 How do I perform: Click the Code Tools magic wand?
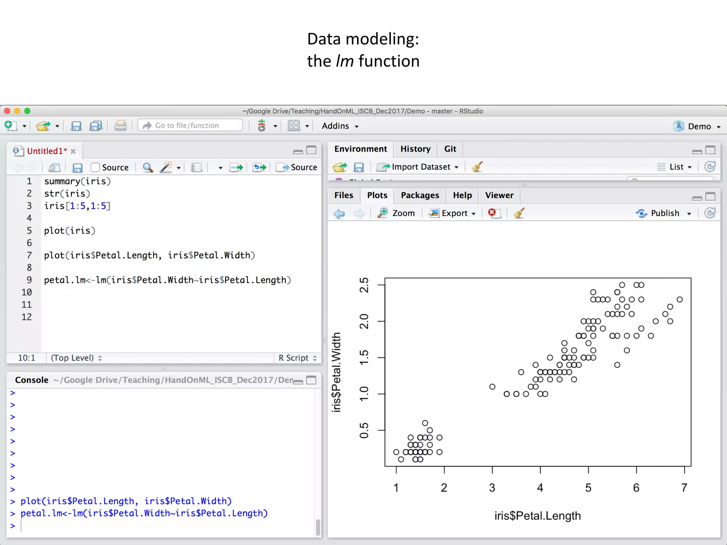coord(166,167)
